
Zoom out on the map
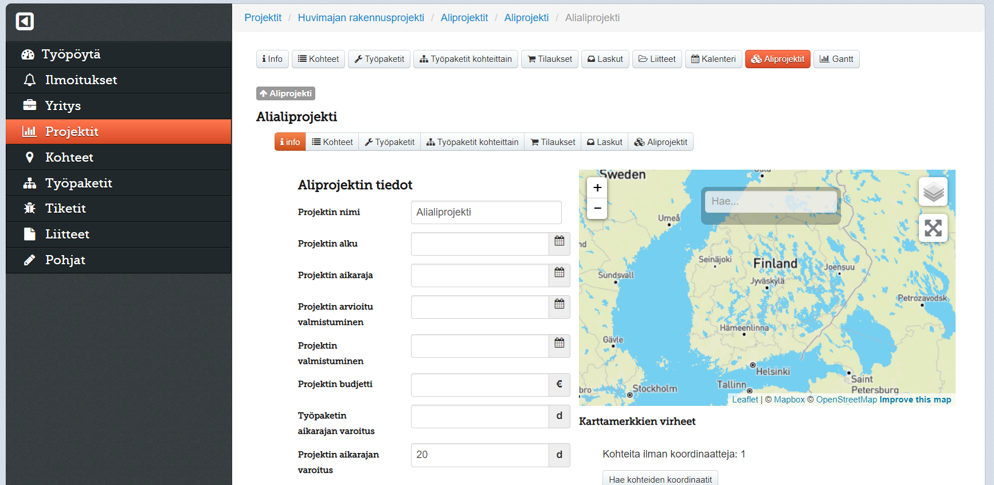pos(597,208)
